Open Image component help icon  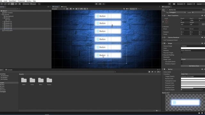click(202, 43)
